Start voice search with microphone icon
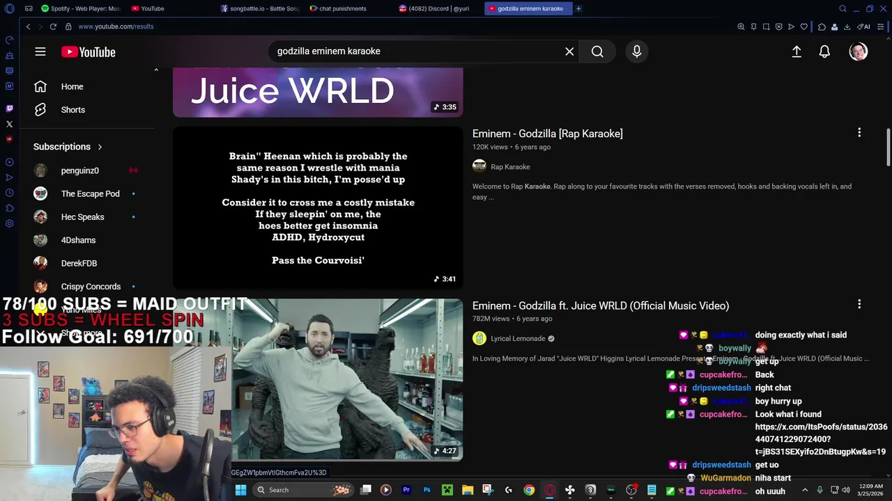This screenshot has height=501, width=892. (x=636, y=51)
